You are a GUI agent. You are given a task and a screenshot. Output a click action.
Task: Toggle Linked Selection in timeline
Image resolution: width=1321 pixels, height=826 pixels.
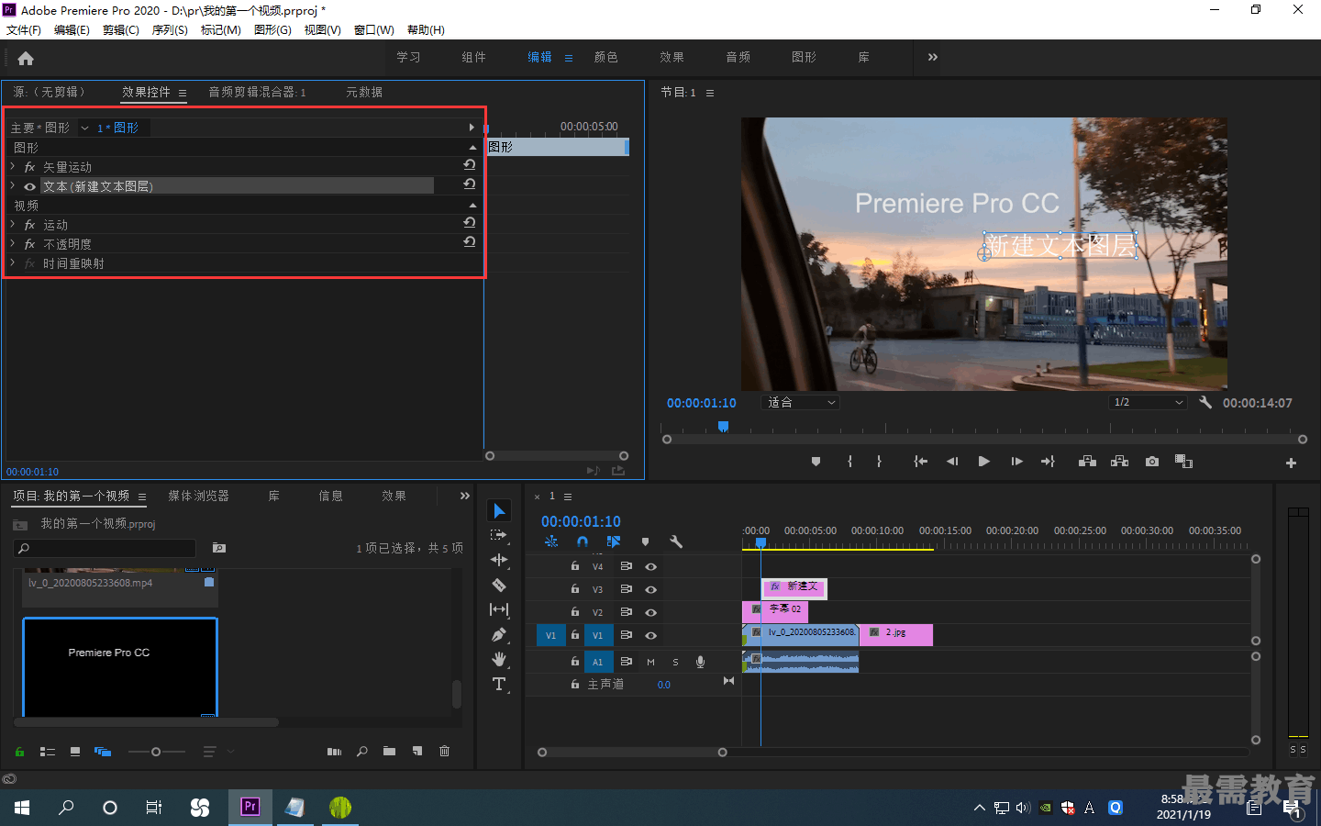click(x=613, y=541)
